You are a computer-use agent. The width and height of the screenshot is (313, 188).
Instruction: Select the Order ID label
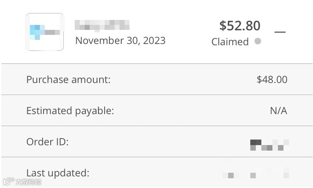47,142
